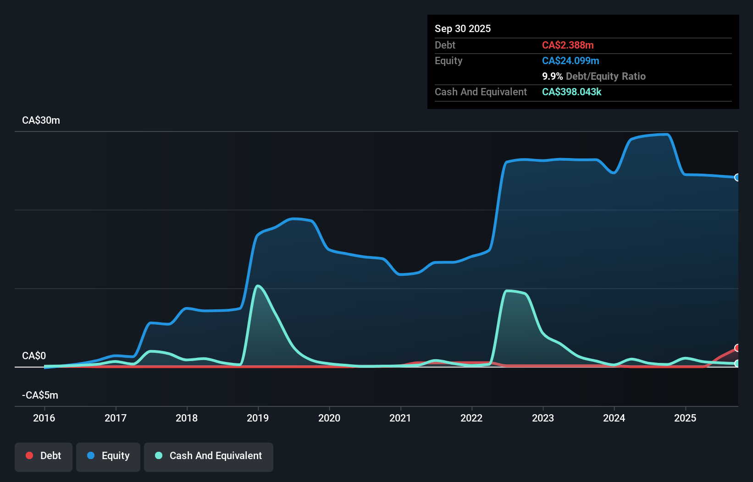Click the CA$30m axis gridline label
This screenshot has height=482, width=753.
pyautogui.click(x=41, y=120)
